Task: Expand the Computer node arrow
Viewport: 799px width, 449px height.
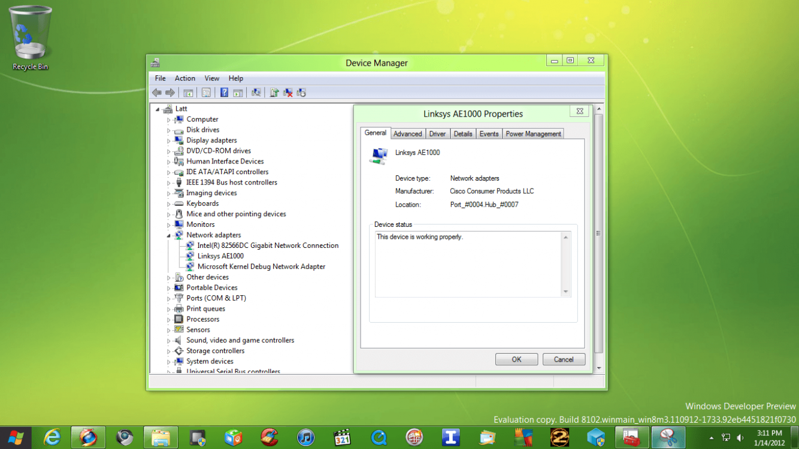Action: [169, 120]
